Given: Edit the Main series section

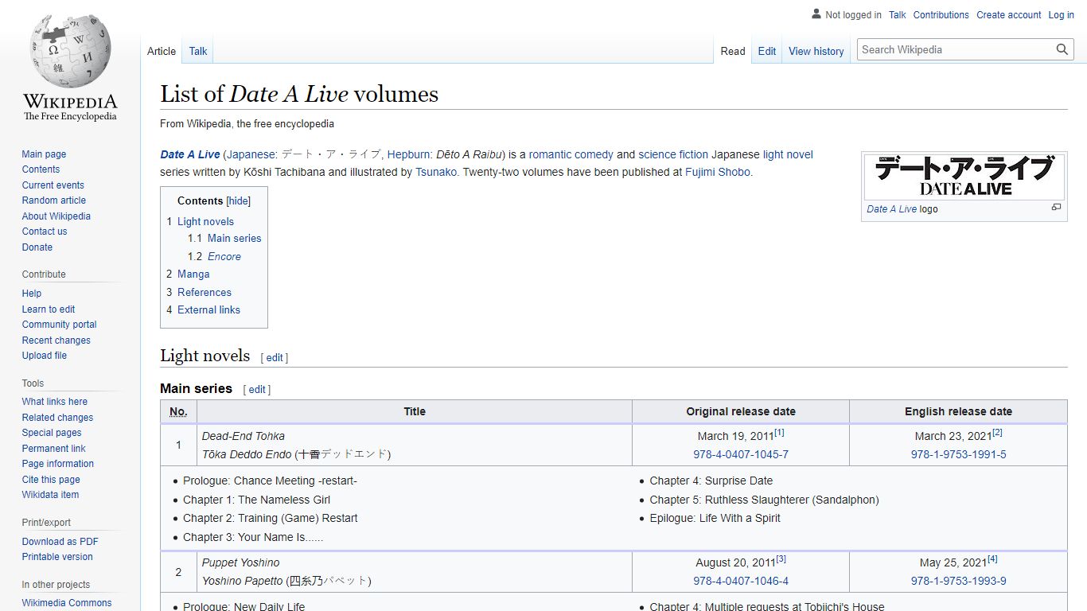Looking at the screenshot, I should 257,390.
